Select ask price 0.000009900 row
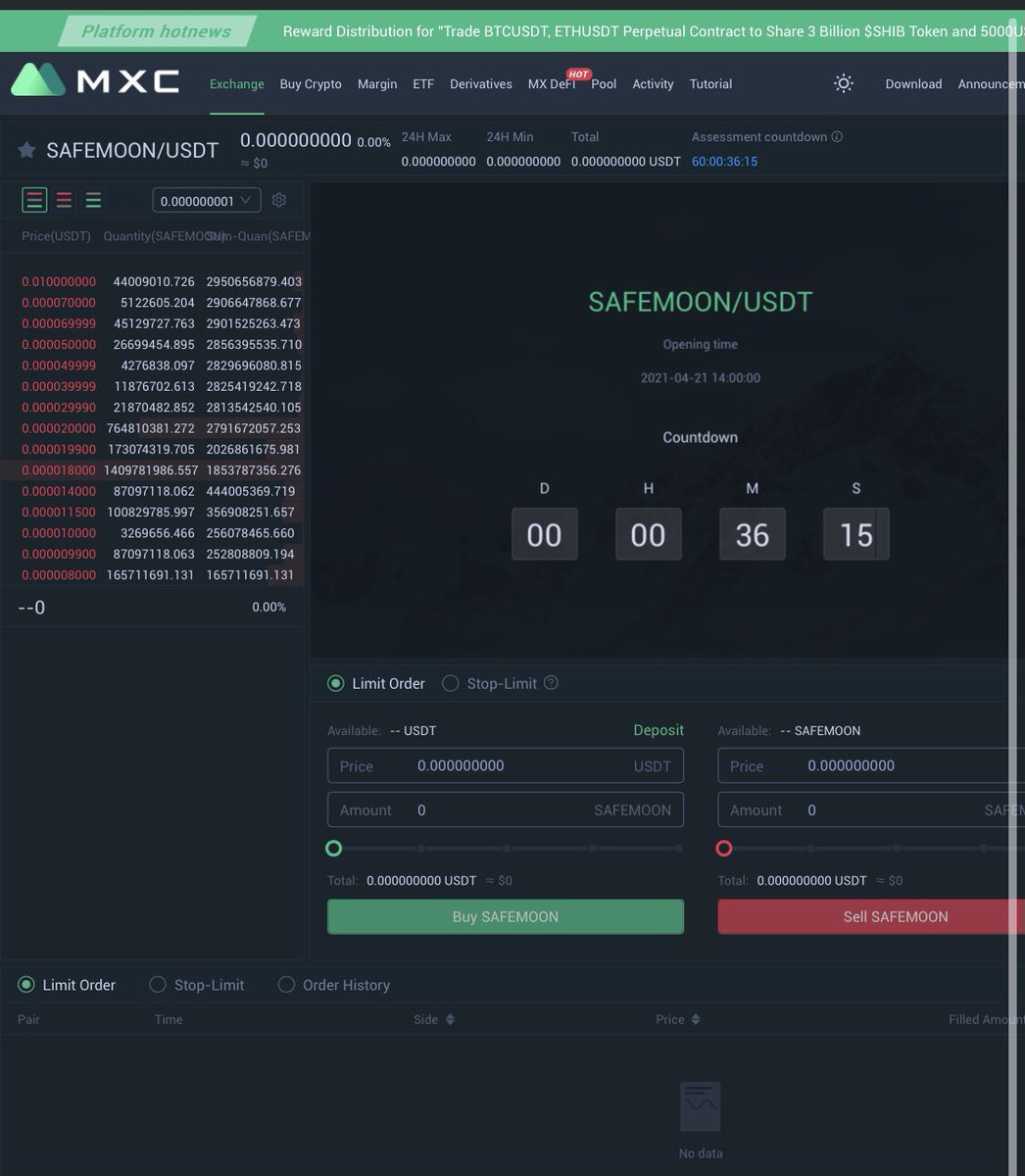 click(153, 555)
